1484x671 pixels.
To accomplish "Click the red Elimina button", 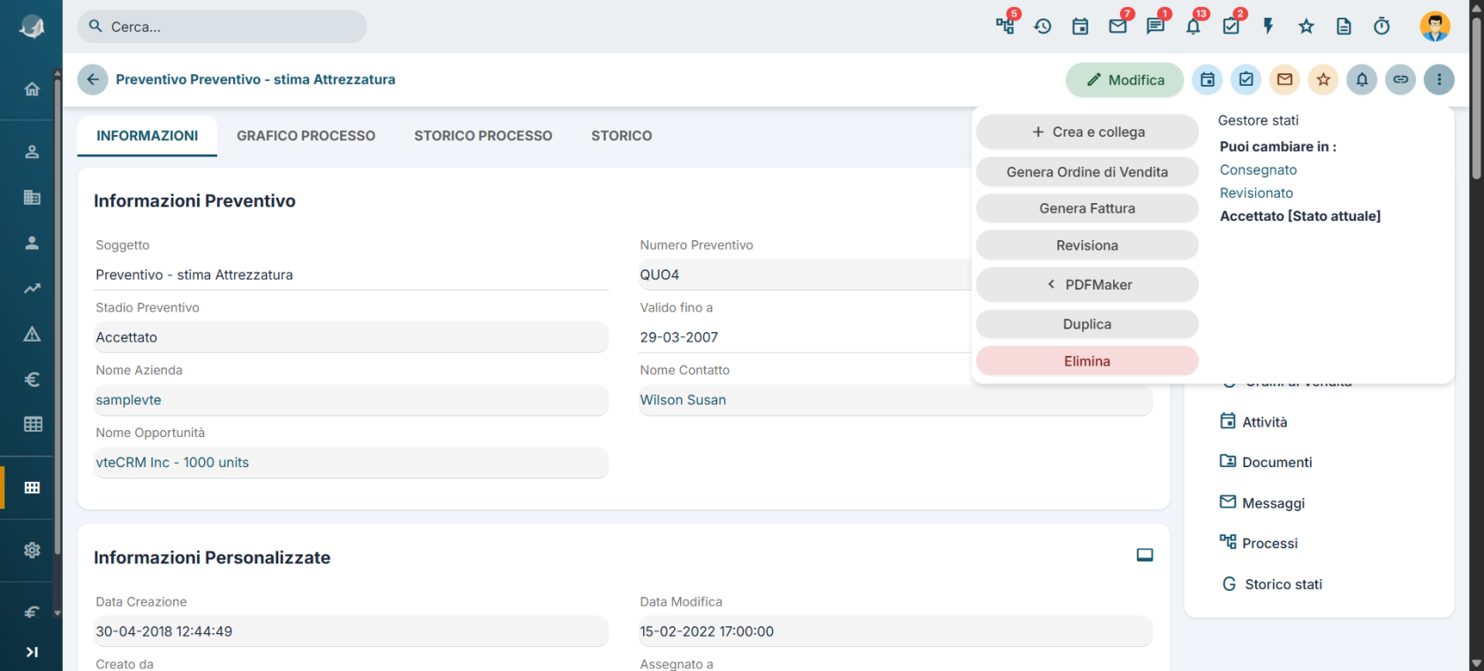I will pos(1087,361).
